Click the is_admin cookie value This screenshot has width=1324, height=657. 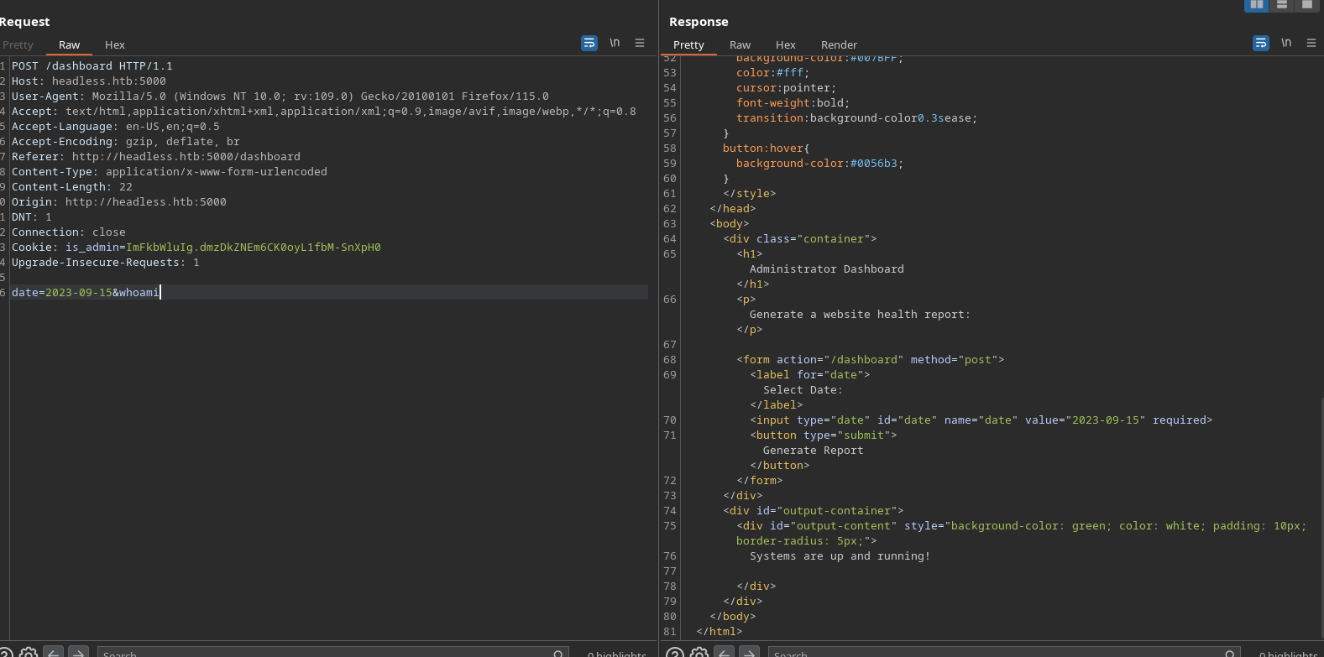(x=254, y=248)
